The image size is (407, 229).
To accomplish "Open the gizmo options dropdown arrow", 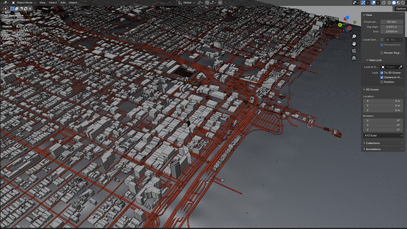I will [368, 3].
